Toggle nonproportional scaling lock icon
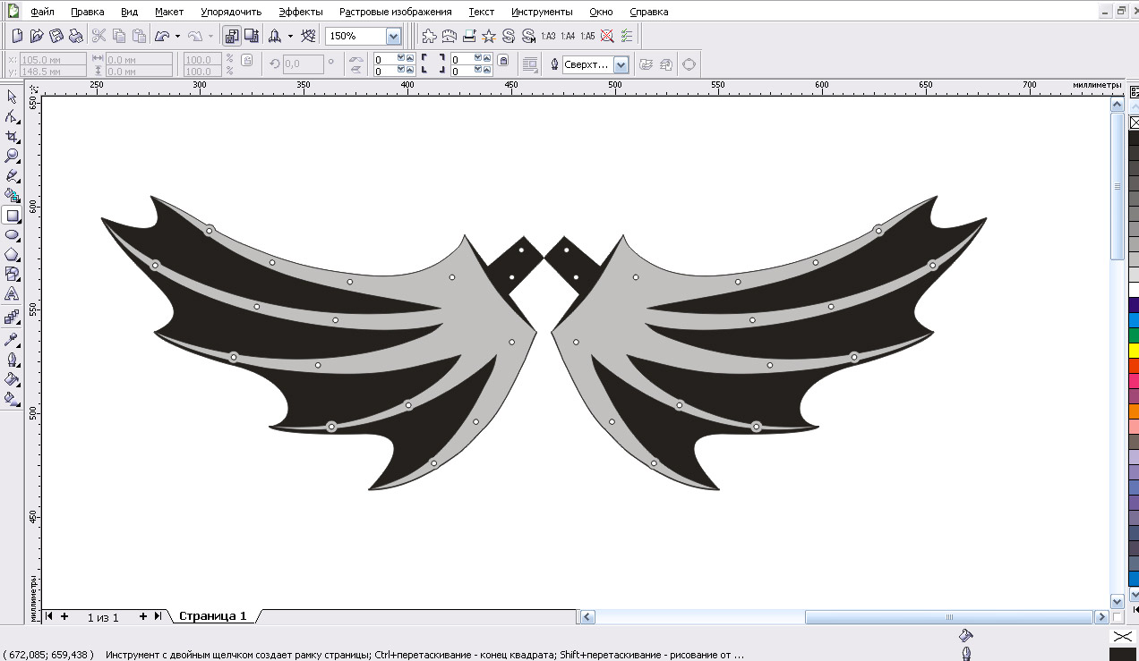This screenshot has width=1139, height=661. click(247, 61)
